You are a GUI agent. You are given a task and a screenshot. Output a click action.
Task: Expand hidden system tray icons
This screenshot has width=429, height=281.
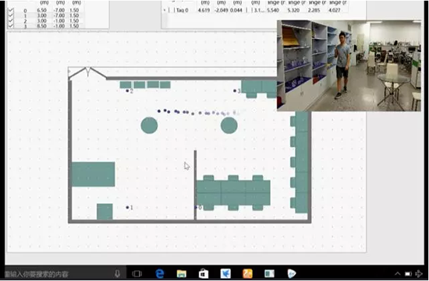click(x=398, y=274)
